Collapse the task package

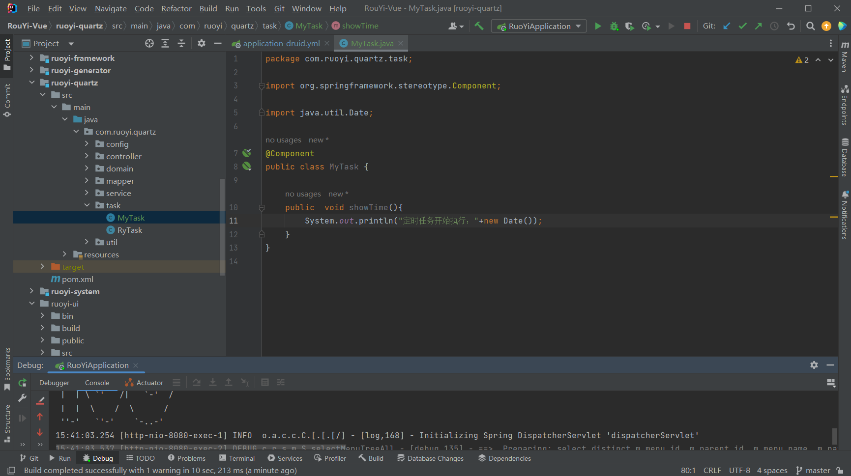(x=87, y=205)
